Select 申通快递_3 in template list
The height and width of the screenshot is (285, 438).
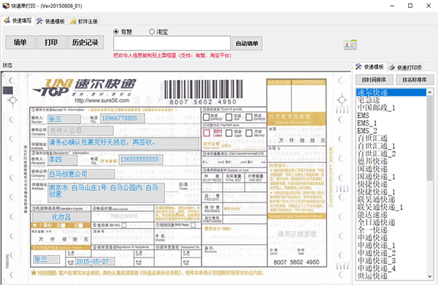pos(391,261)
